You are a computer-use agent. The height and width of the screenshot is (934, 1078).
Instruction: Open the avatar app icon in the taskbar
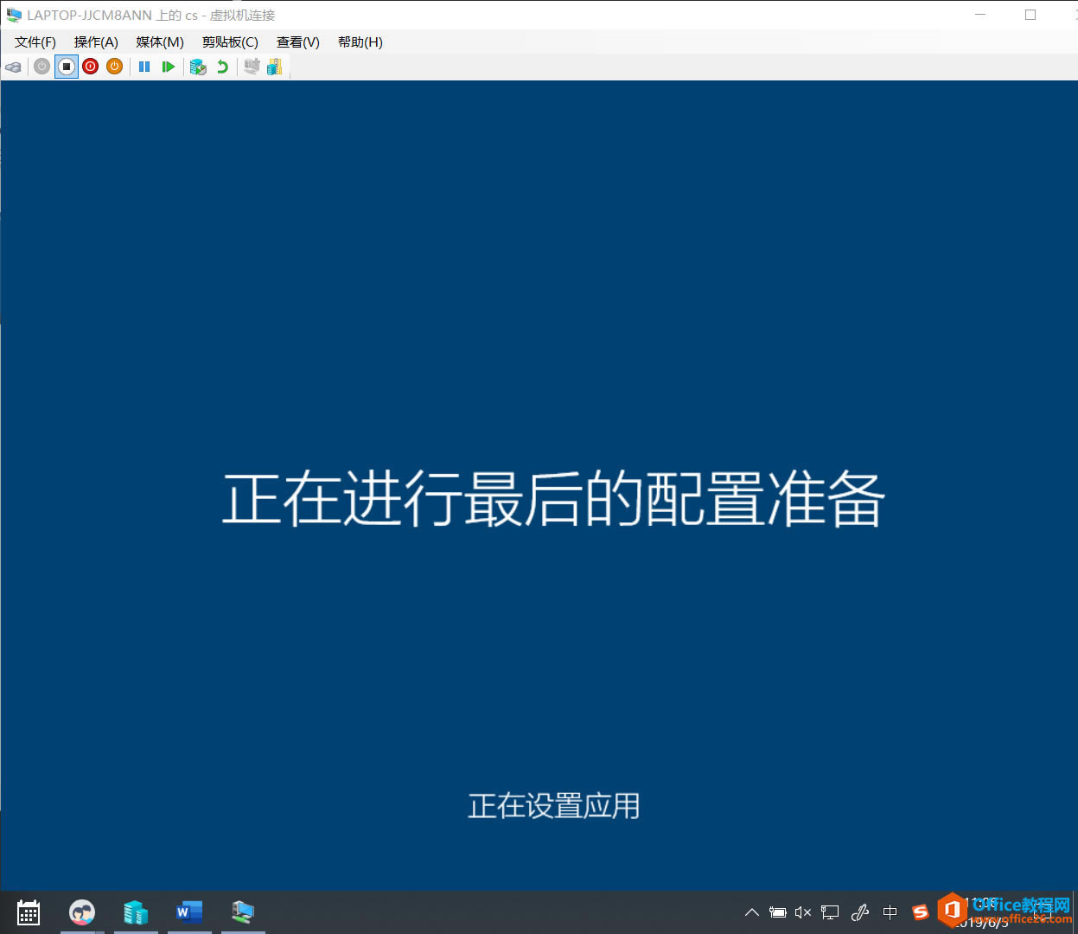tap(82, 912)
